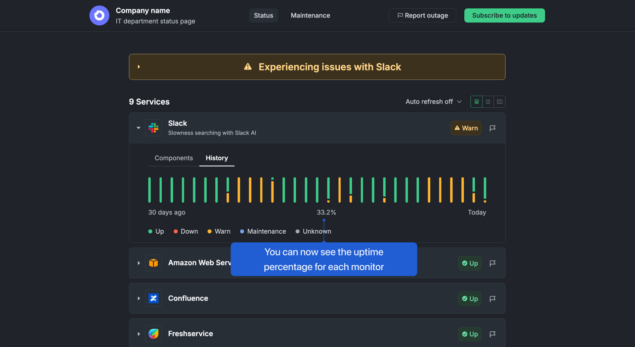Click the Freshservice logo icon
This screenshot has height=347, width=635.
(x=153, y=334)
